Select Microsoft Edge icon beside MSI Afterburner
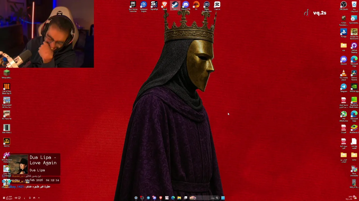This screenshot has width=359, height=201. pos(354,116)
